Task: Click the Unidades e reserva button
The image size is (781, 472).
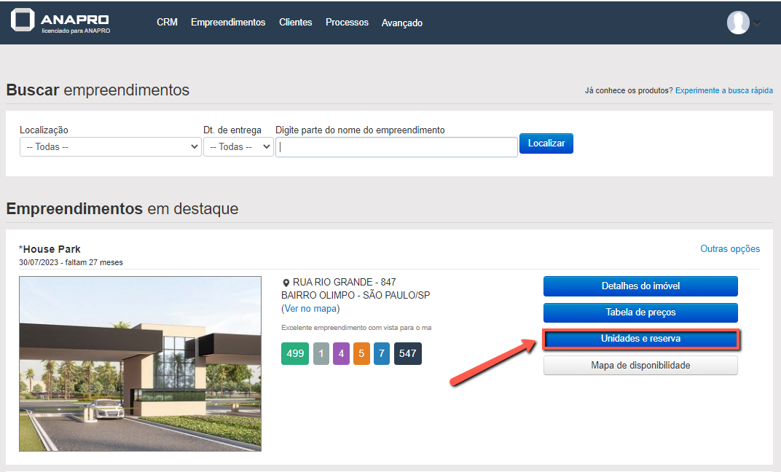Action: tap(640, 339)
